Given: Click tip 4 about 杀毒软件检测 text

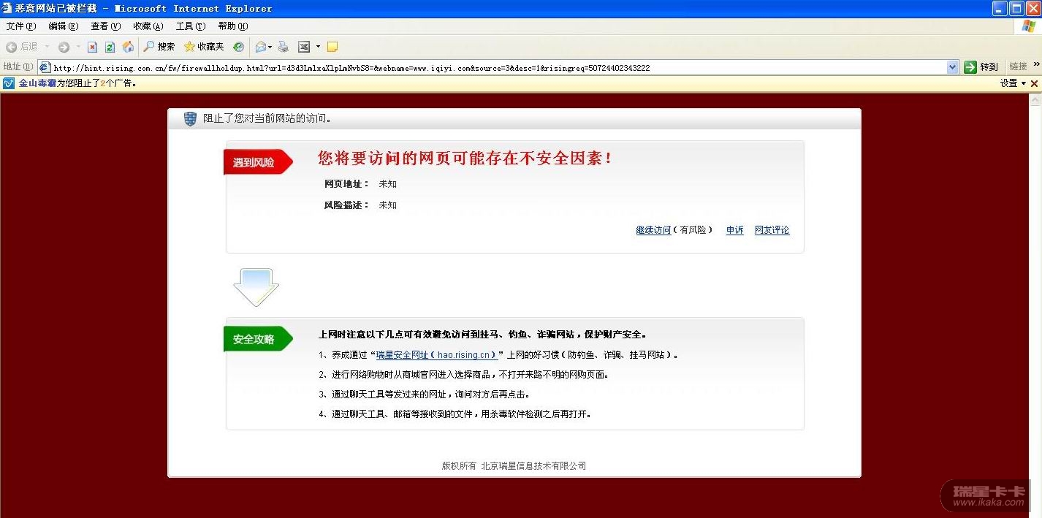Looking at the screenshot, I should 455,414.
